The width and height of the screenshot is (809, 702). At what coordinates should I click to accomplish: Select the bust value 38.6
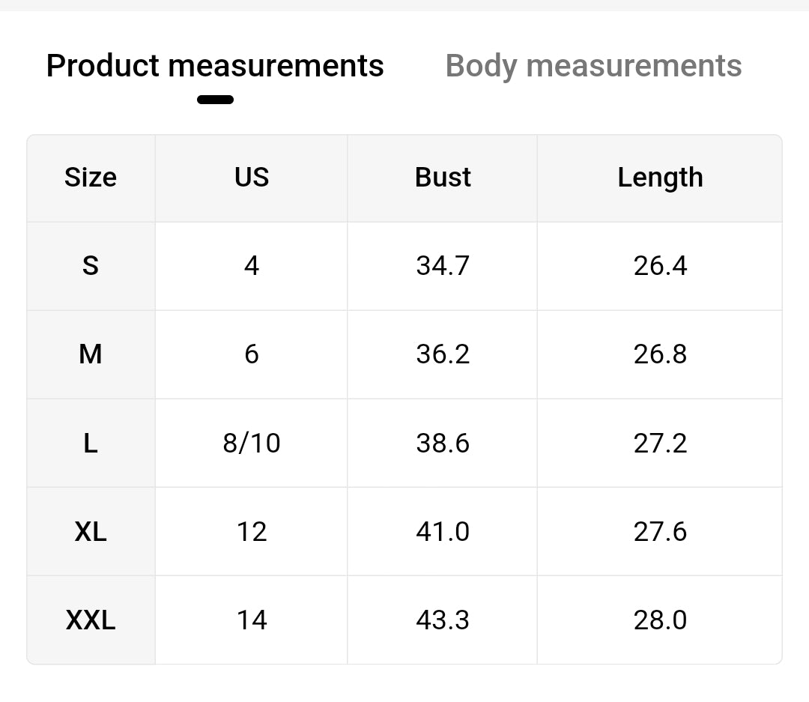tap(443, 443)
